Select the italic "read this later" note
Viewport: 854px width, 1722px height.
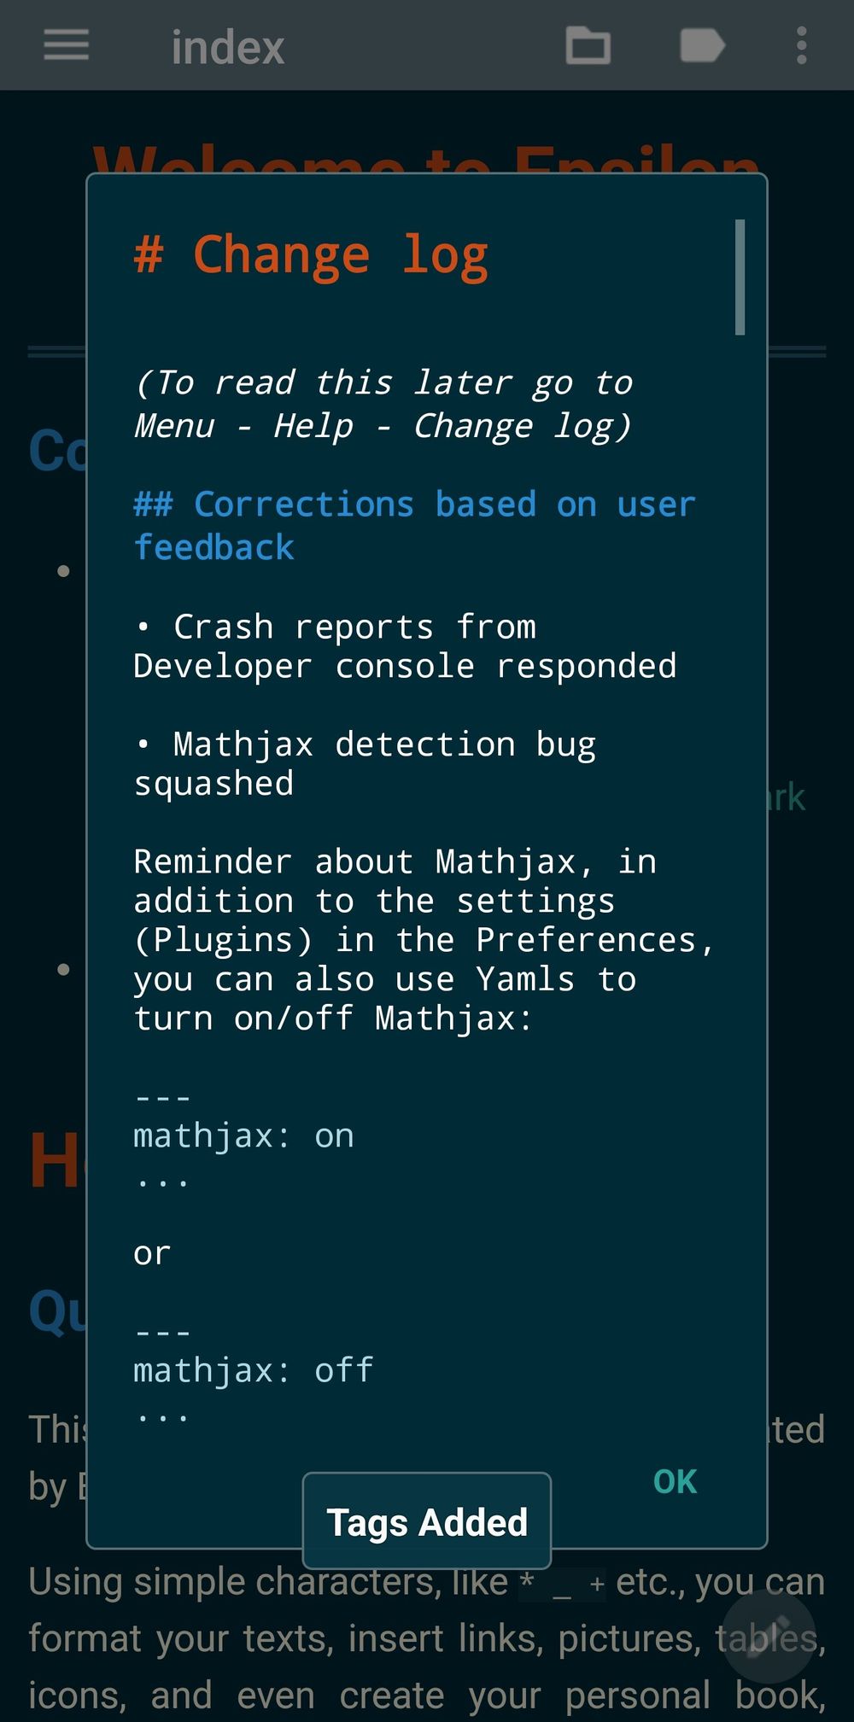384,403
